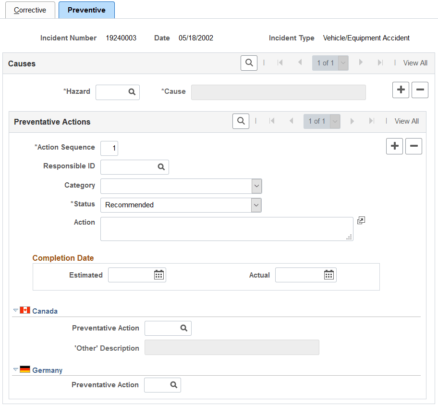This screenshot has width=438, height=406.
Task: Click the Action Sequence field
Action: click(x=109, y=148)
